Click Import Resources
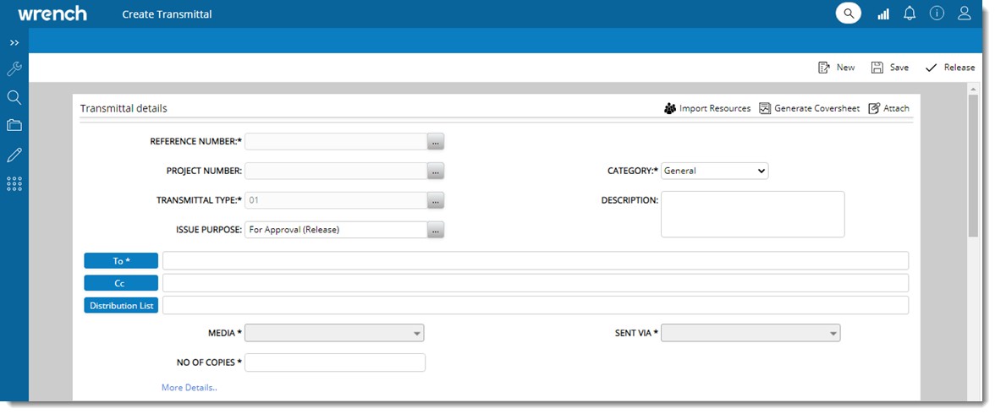The width and height of the screenshot is (995, 414). click(707, 108)
